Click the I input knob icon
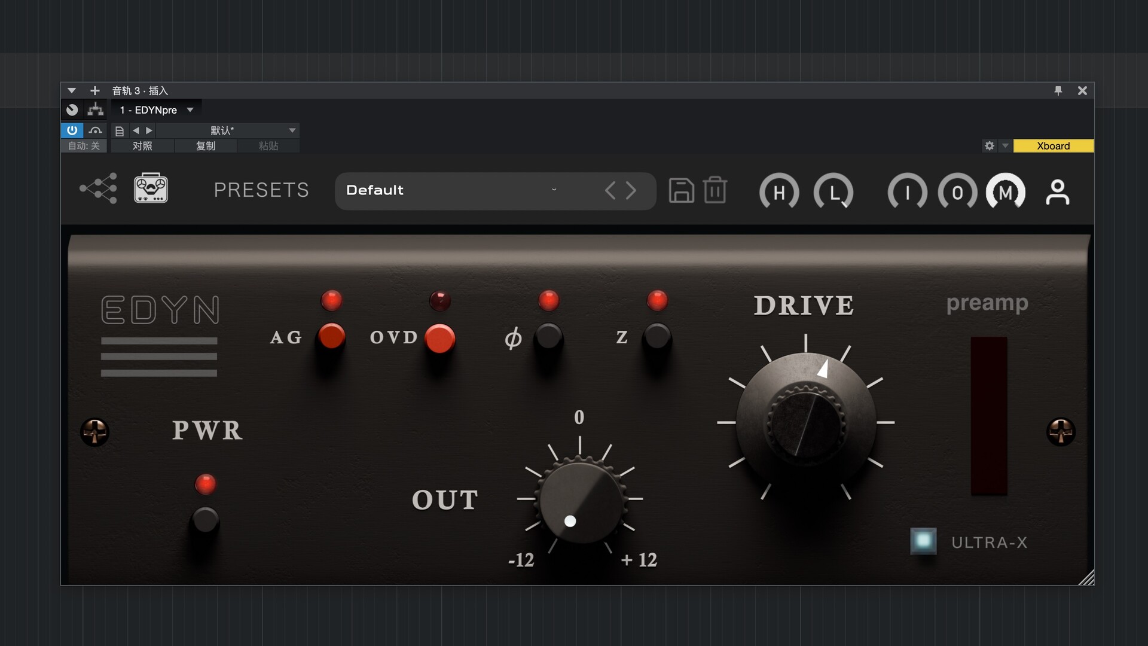1148x646 pixels. [x=908, y=192]
